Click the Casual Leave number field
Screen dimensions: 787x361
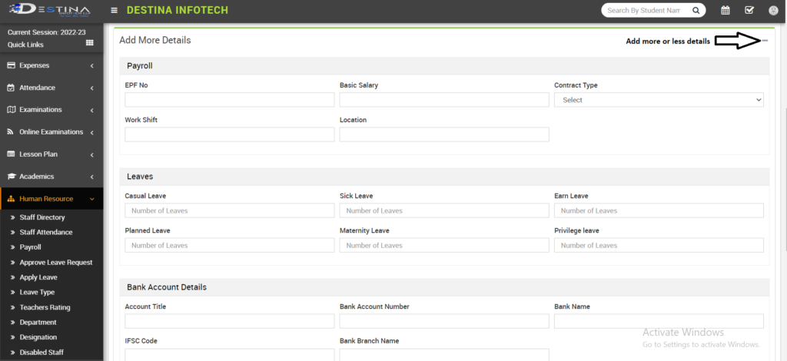[x=229, y=210]
